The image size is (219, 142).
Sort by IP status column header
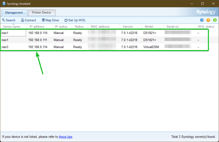tap(62, 27)
